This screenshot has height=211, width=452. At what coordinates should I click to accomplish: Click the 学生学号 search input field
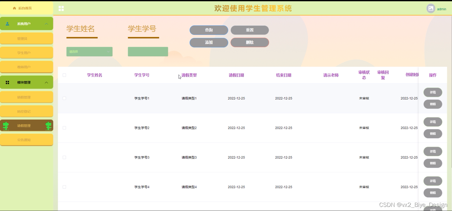tap(148, 52)
